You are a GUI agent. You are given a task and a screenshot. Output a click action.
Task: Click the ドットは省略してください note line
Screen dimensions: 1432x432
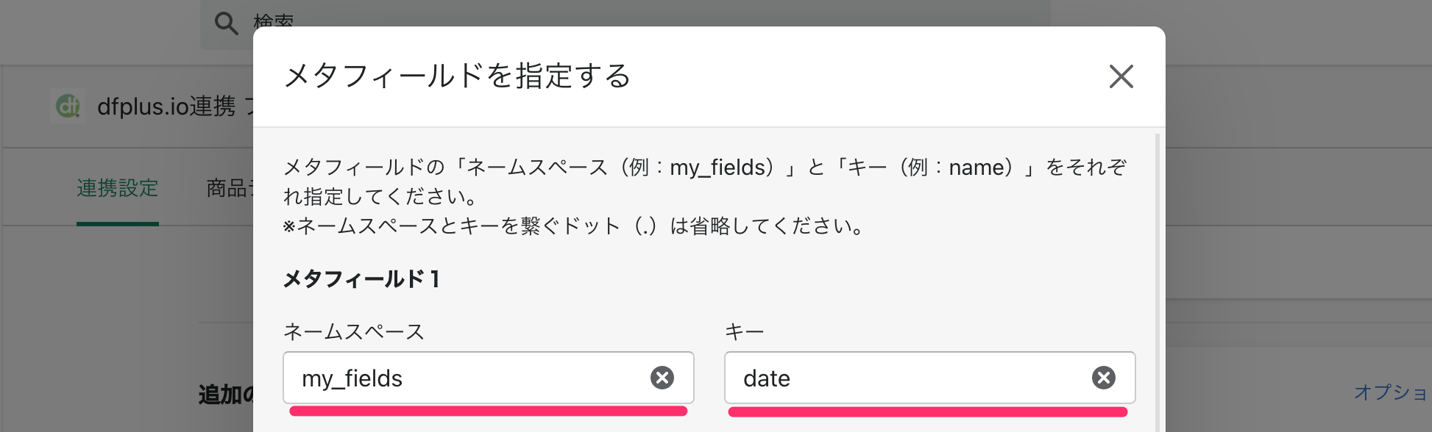[575, 226]
